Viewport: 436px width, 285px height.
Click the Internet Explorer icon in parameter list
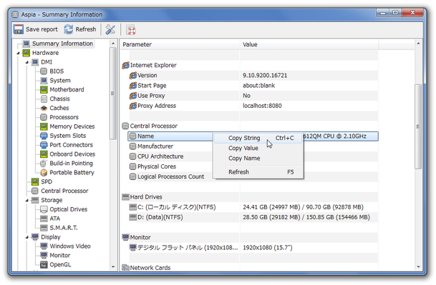(x=126, y=65)
